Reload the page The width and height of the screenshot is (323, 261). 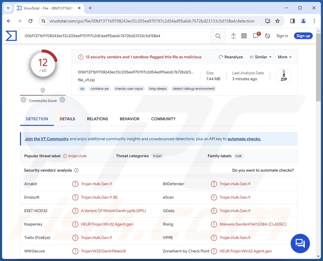tap(31, 21)
